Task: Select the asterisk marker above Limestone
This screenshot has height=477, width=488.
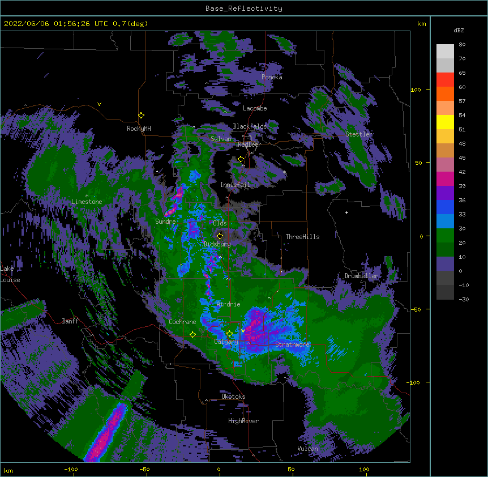Action: pos(87,196)
